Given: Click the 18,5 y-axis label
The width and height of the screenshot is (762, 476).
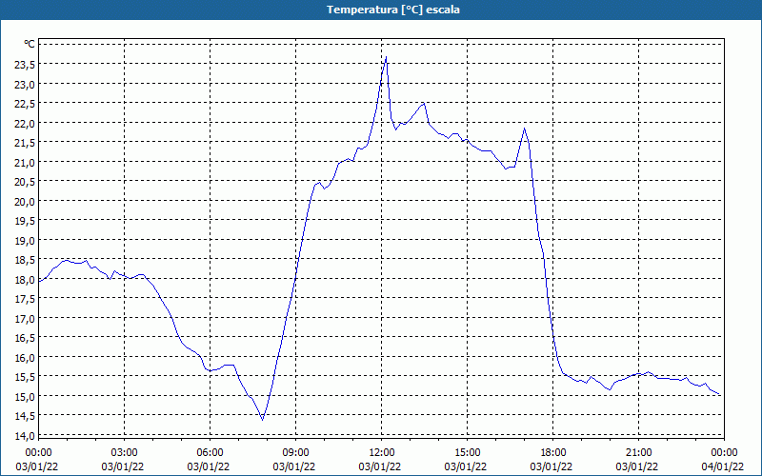Looking at the screenshot, I should (x=26, y=260).
